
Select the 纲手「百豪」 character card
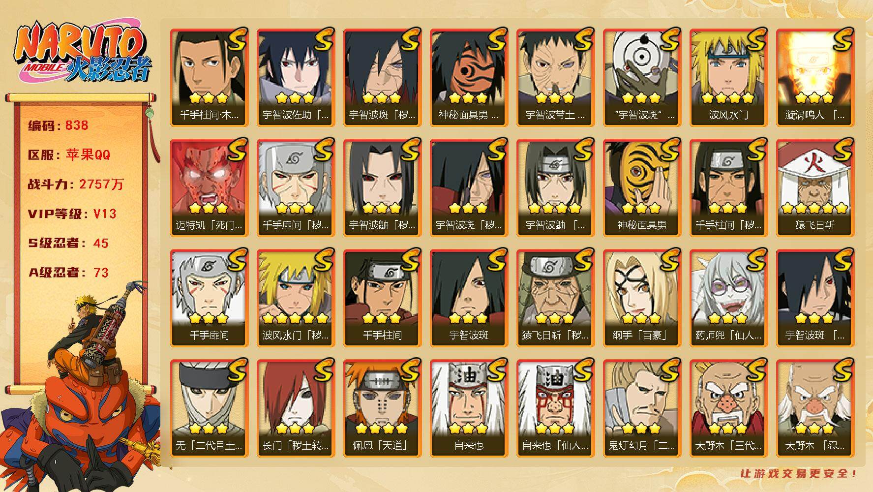point(642,298)
